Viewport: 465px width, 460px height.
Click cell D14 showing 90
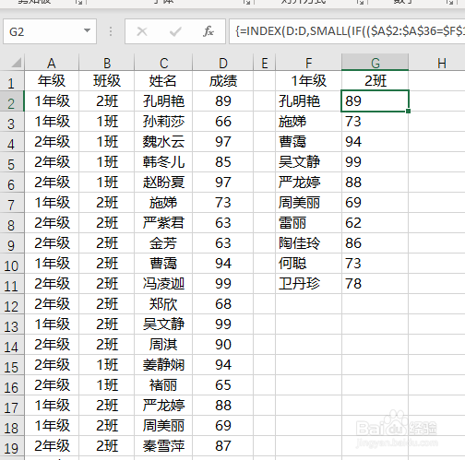click(223, 344)
